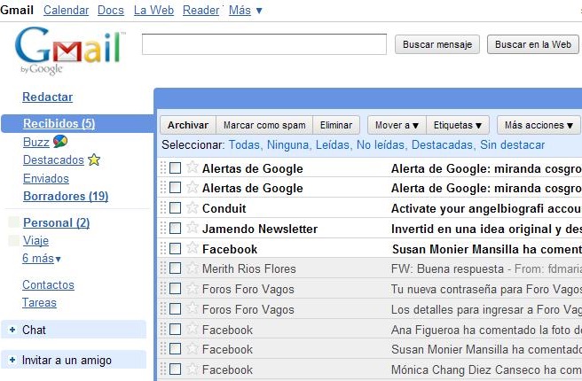The image size is (582, 381).
Task: Star the first Alertas de Google message
Action: coord(193,167)
